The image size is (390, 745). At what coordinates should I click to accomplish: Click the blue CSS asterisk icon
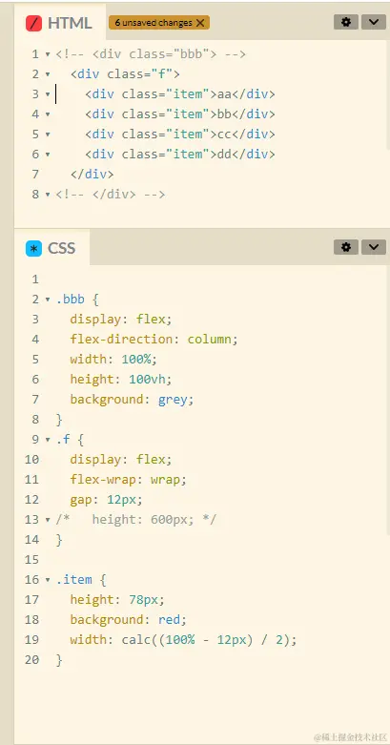(x=33, y=248)
